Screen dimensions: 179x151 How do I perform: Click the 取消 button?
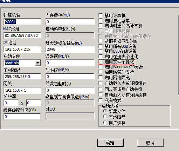150,143
